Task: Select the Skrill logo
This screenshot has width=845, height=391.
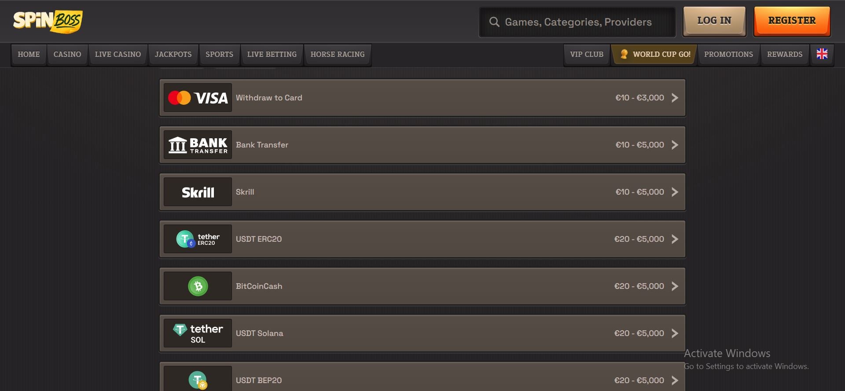Action: 198,192
